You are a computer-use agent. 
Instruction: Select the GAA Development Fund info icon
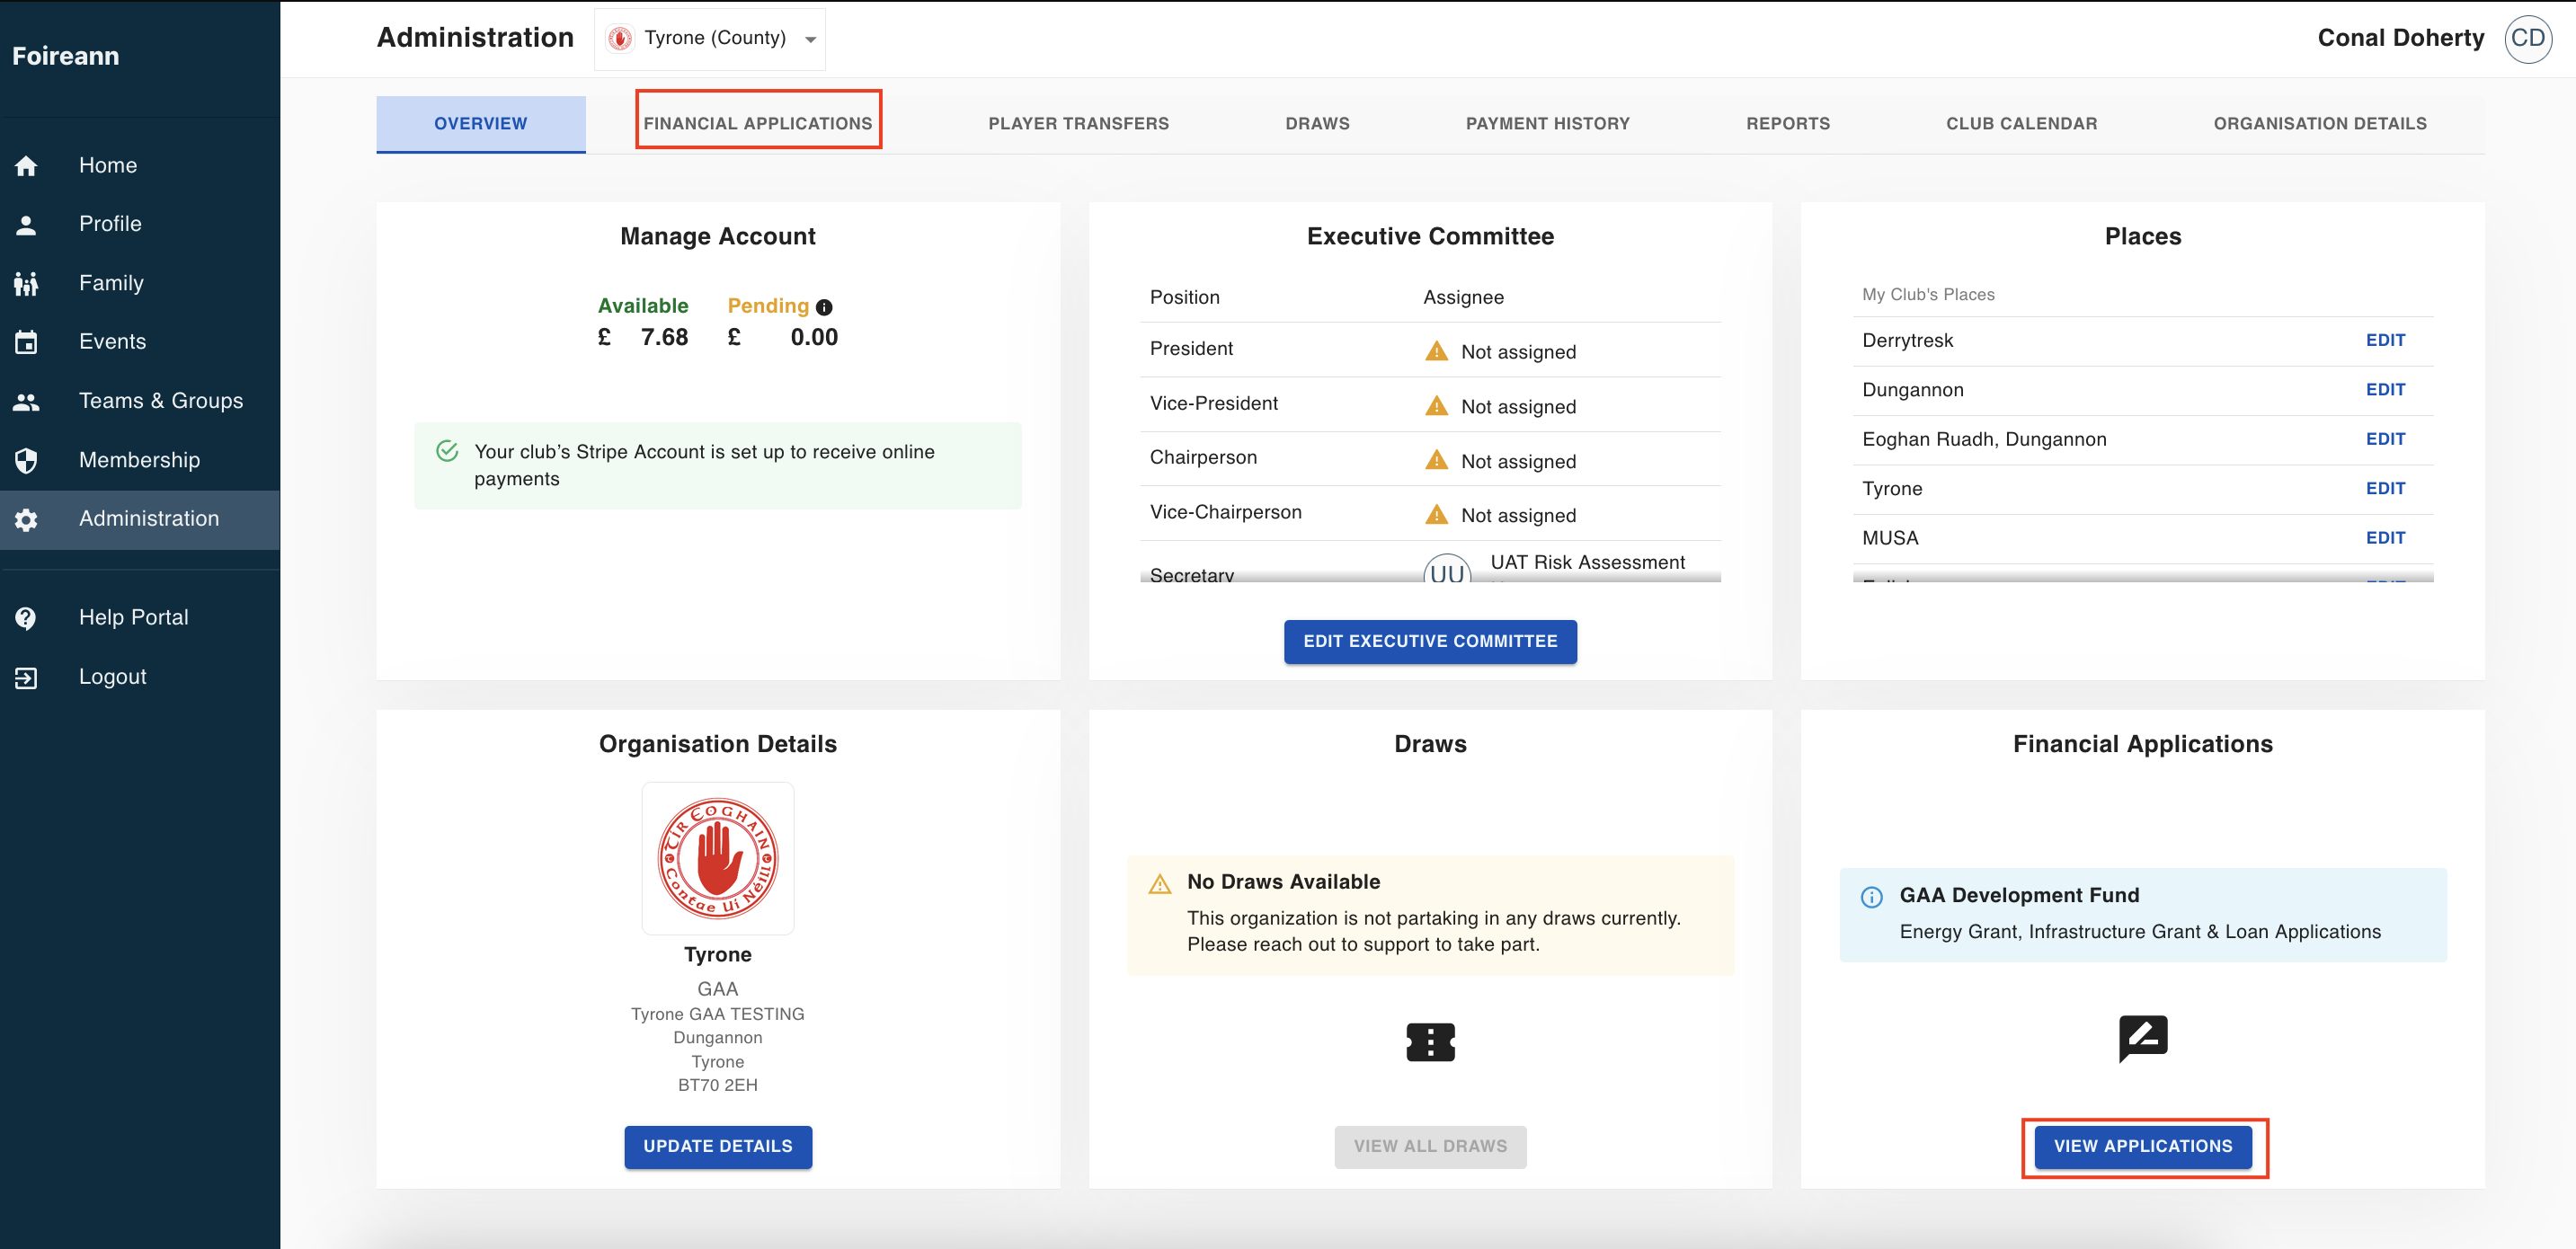[1871, 897]
